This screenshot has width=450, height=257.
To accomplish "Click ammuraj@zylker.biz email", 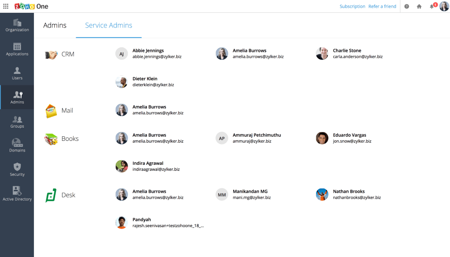I will point(252,141).
